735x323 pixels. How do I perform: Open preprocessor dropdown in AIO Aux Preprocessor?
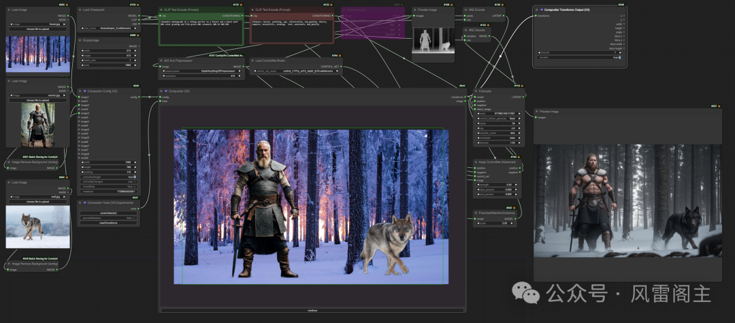coord(201,71)
